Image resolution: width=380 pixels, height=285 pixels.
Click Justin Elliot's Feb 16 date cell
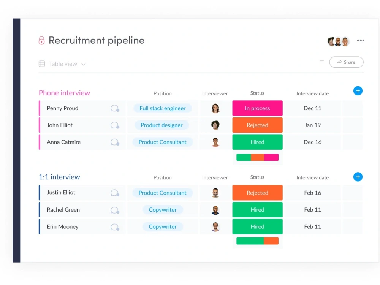[x=312, y=193]
